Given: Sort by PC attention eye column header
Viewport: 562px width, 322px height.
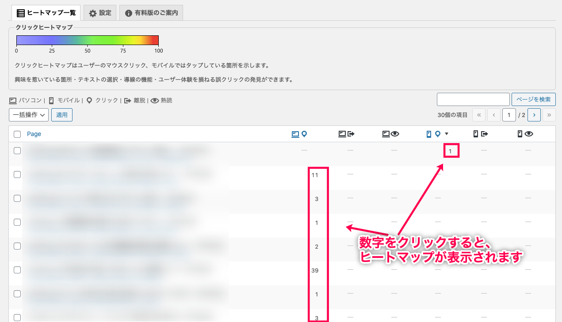Looking at the screenshot, I should (x=391, y=134).
